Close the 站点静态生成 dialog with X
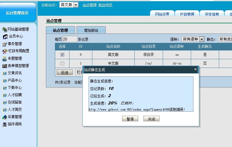 (195, 69)
